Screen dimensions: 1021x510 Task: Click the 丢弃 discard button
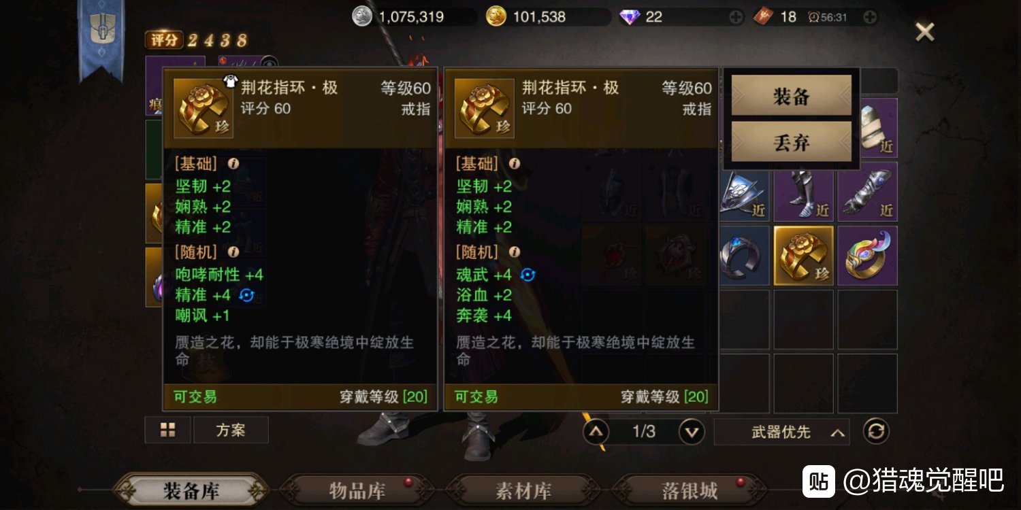tap(792, 142)
